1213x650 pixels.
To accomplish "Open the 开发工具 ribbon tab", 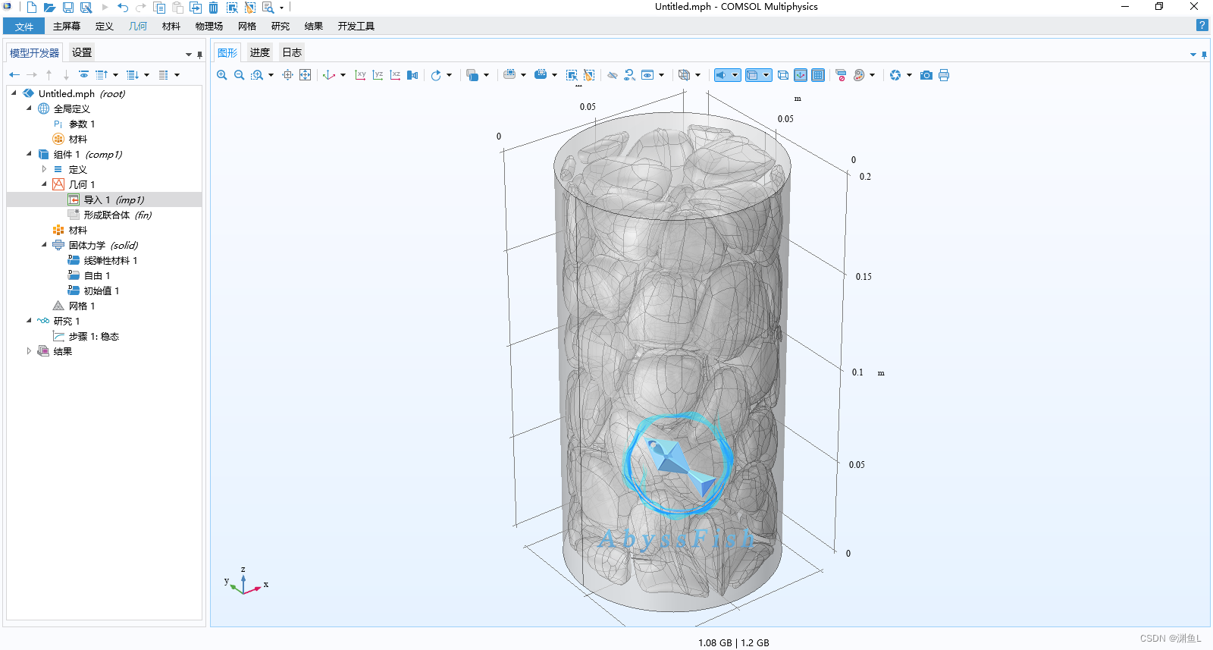I will coord(356,27).
